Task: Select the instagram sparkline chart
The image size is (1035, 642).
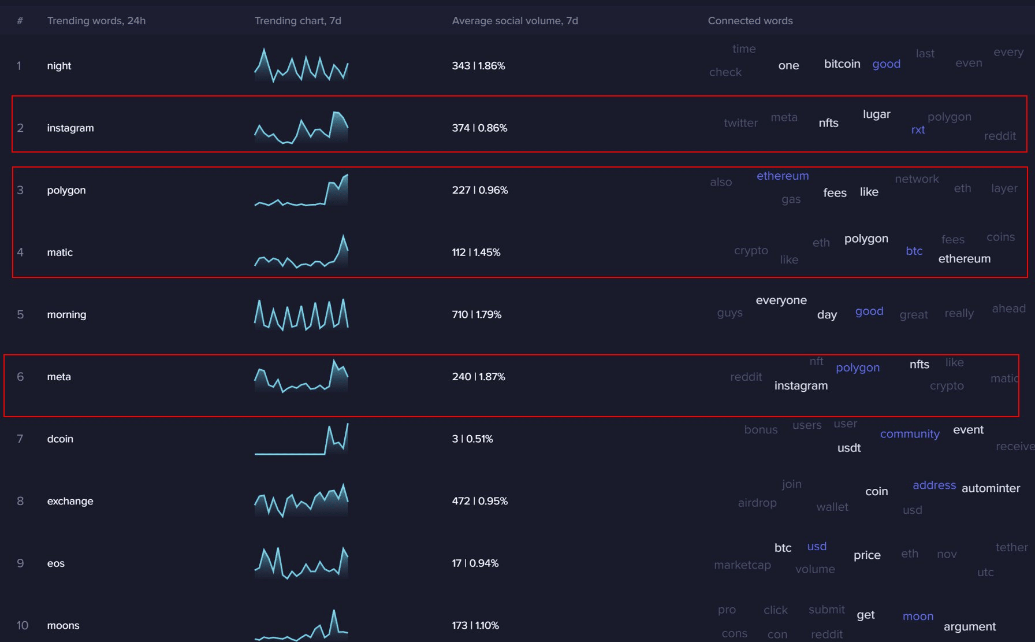Action: pos(301,127)
